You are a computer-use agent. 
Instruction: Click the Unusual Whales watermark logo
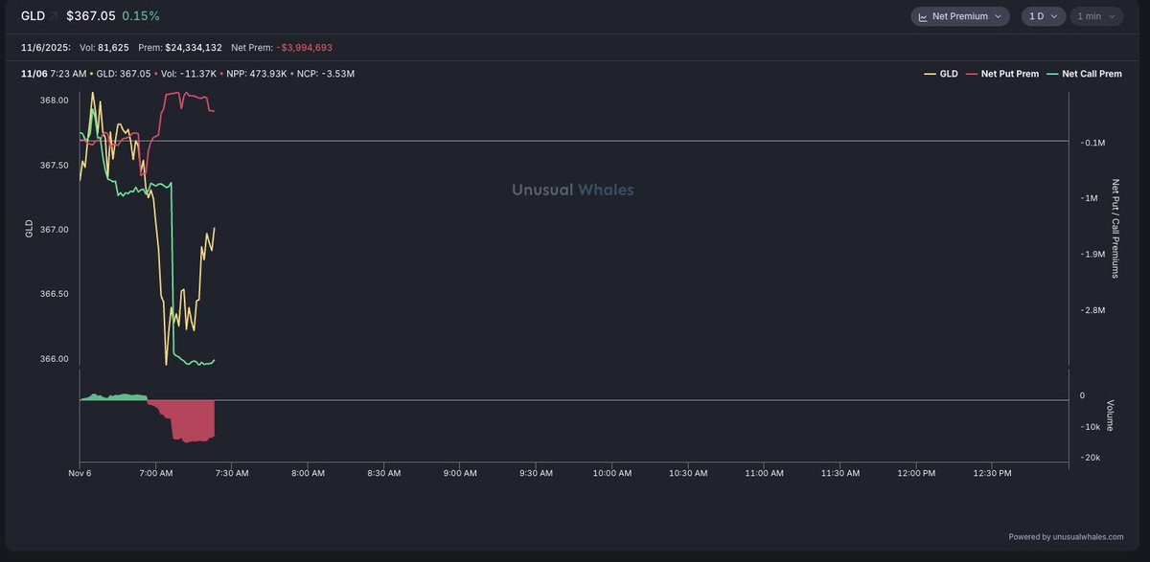pos(572,190)
